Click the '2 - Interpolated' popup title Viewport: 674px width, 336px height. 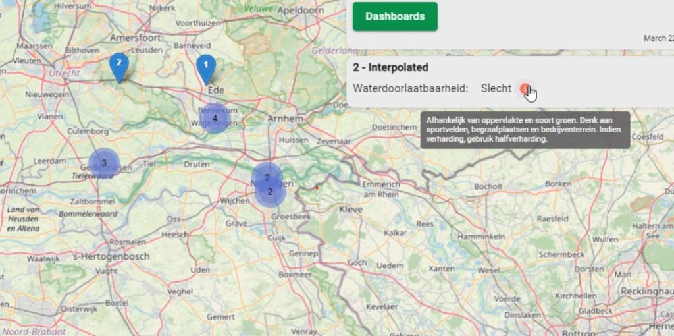(x=390, y=67)
